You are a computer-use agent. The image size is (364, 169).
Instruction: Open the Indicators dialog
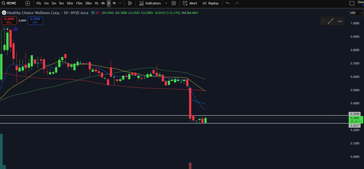click(150, 3)
